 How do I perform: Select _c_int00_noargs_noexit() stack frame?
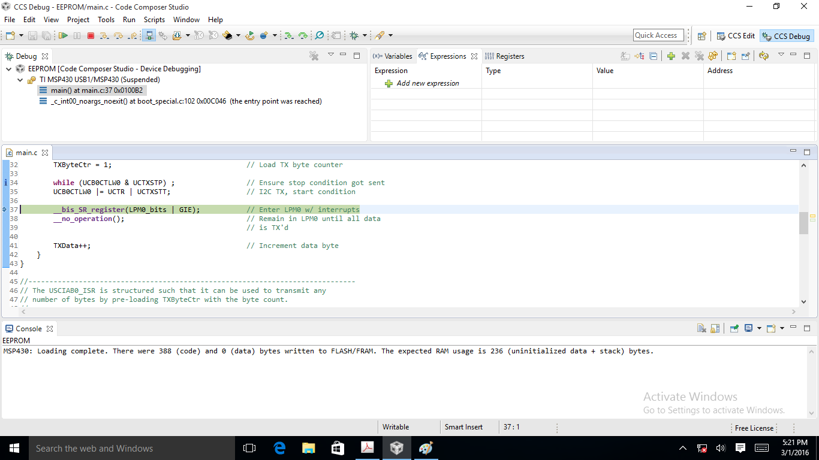180,101
